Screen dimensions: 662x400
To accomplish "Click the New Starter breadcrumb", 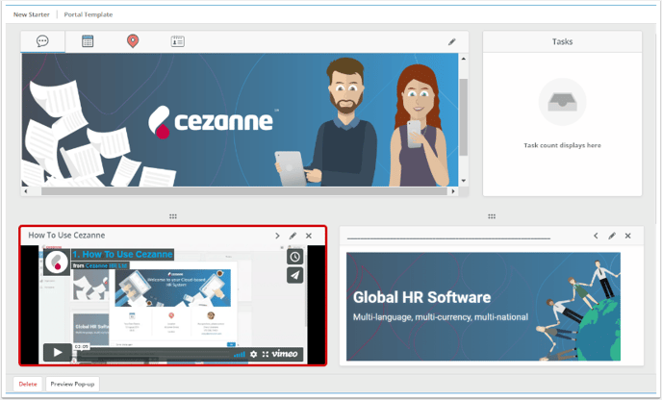I will coord(31,14).
